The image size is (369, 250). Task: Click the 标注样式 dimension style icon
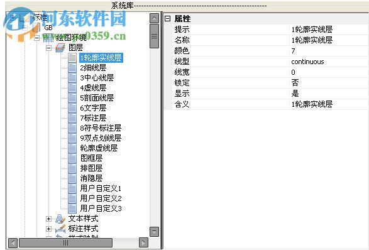(60, 229)
